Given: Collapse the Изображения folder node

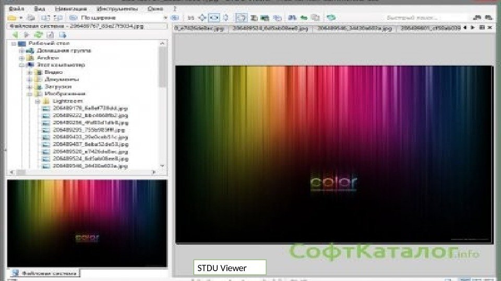Looking at the screenshot, I should (29, 94).
